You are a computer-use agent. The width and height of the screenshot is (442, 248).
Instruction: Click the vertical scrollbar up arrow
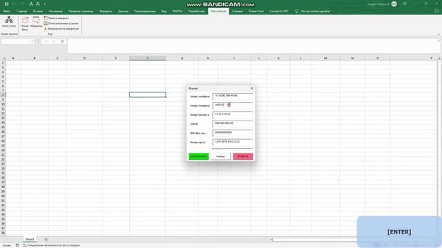[x=439, y=58]
